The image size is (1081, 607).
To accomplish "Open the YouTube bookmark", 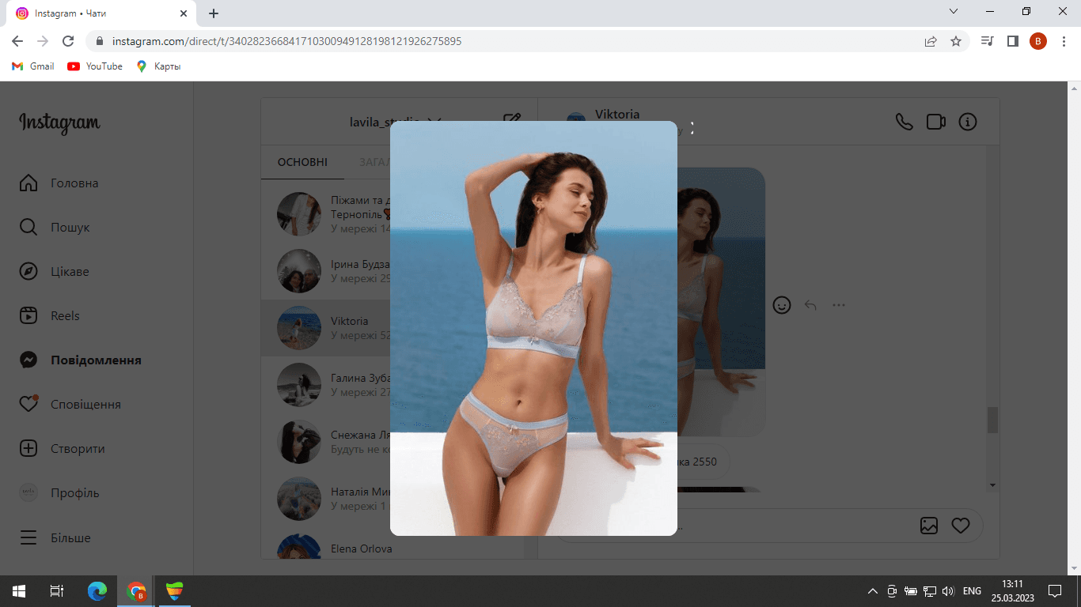I will (95, 66).
